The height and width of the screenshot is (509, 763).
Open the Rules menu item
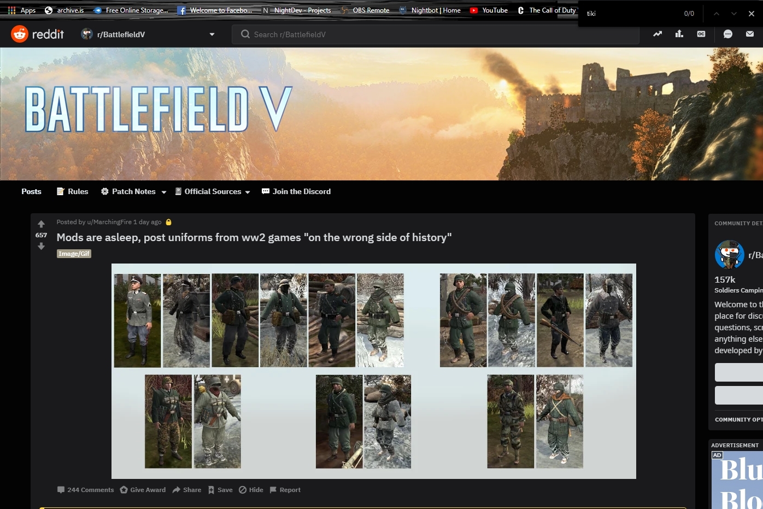(x=72, y=191)
